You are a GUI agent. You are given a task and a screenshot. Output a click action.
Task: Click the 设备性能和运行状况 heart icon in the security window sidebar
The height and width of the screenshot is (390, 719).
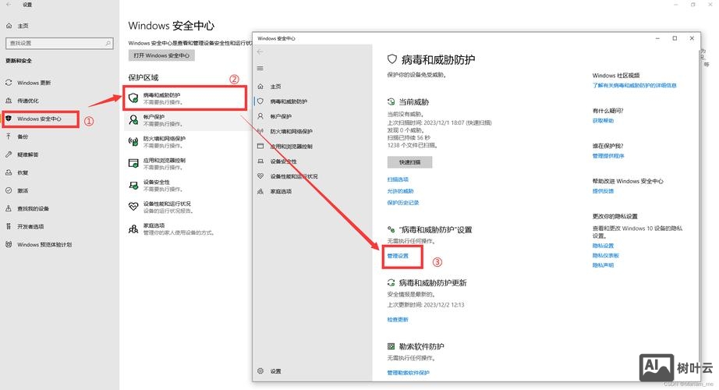(260, 176)
